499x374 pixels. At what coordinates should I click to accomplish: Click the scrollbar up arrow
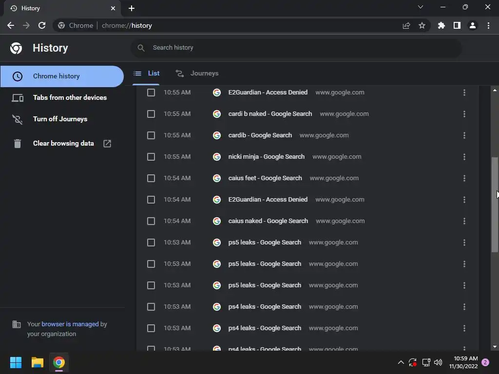point(495,90)
